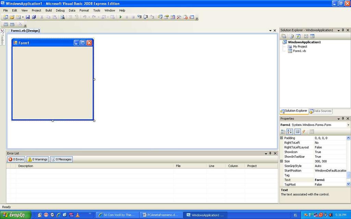The image size is (351, 219).
Task: Pin the Properties panel
Action: (x=343, y=118)
